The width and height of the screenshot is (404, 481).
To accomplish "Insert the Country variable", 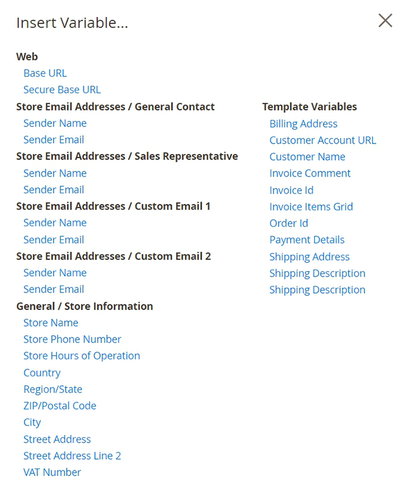I will [x=42, y=373].
